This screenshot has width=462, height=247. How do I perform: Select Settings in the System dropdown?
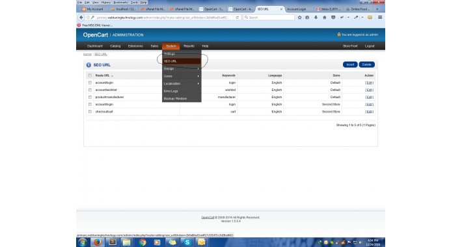182,54
